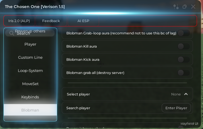Screen dimensions: 203x129
Task: Select the AI ESP tab
Action: 83,21
